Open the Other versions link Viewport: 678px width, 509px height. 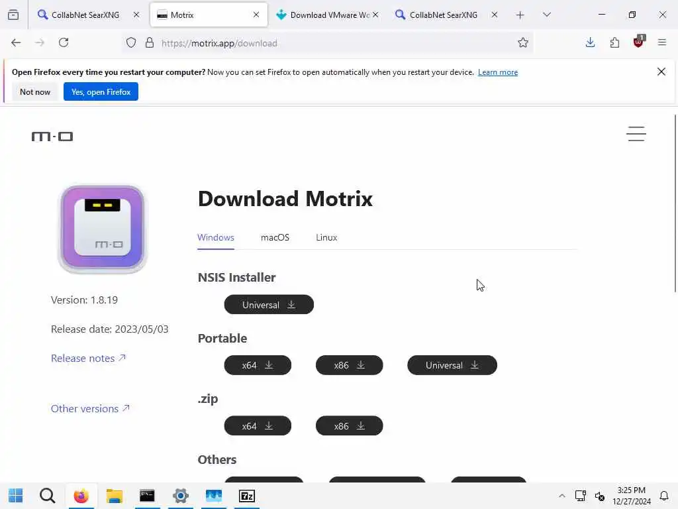pyautogui.click(x=90, y=408)
